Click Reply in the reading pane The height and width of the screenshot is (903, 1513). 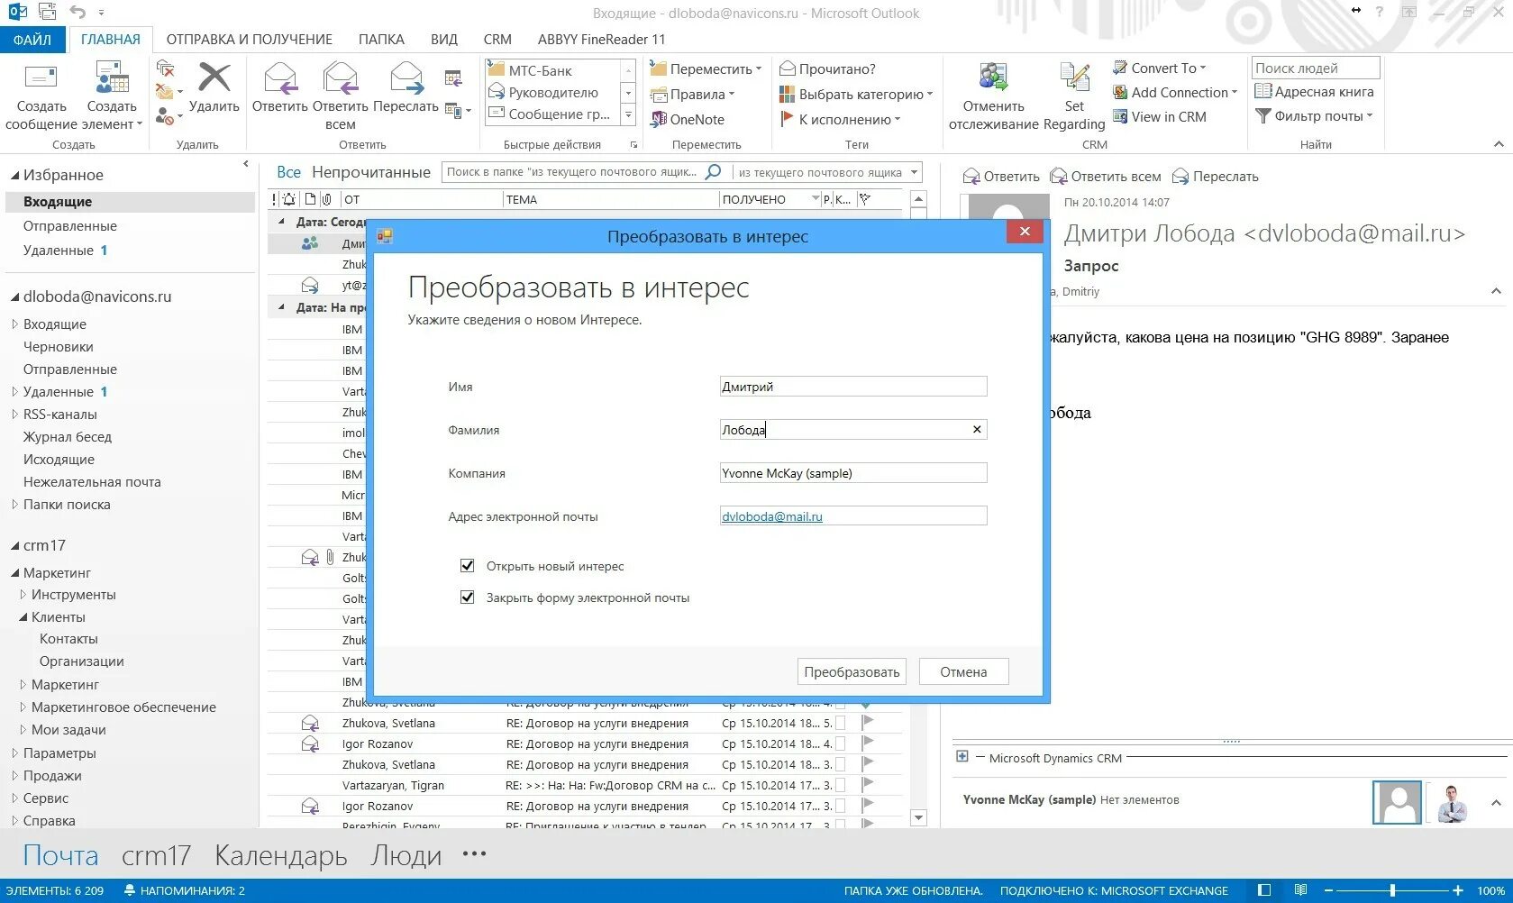point(1001,177)
